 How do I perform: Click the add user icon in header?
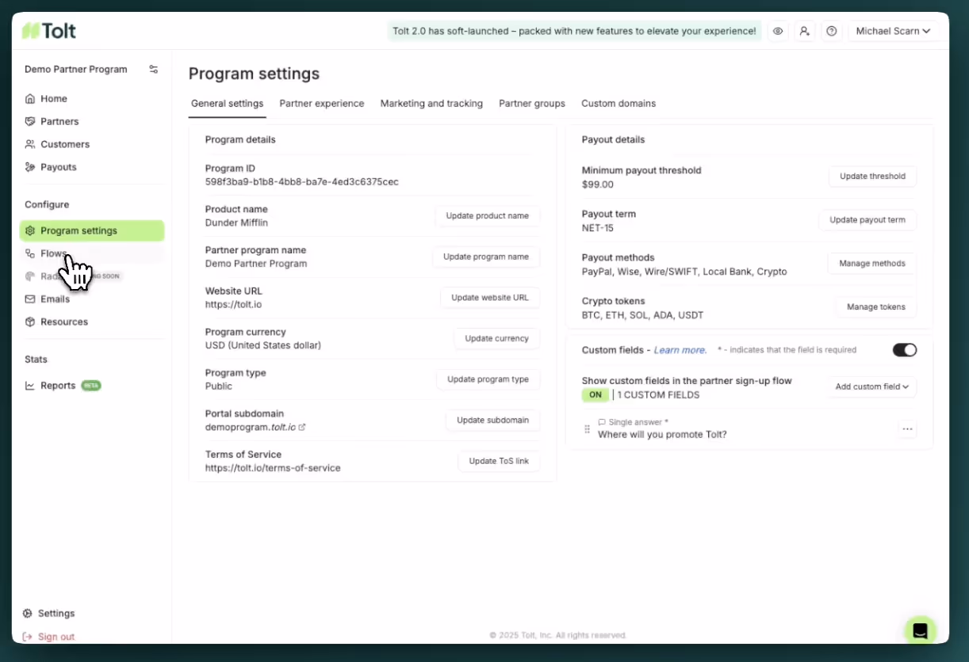point(805,31)
